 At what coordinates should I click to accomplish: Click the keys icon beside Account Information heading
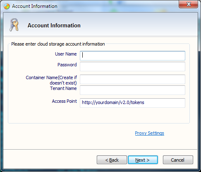pos(14,25)
